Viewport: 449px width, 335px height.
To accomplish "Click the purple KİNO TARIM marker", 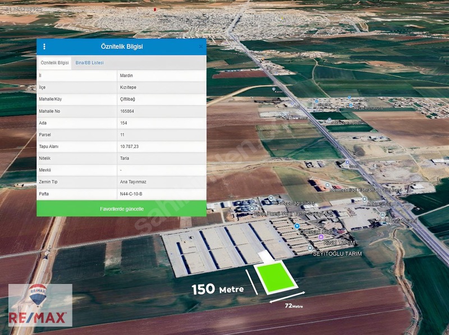I will 321,237.
